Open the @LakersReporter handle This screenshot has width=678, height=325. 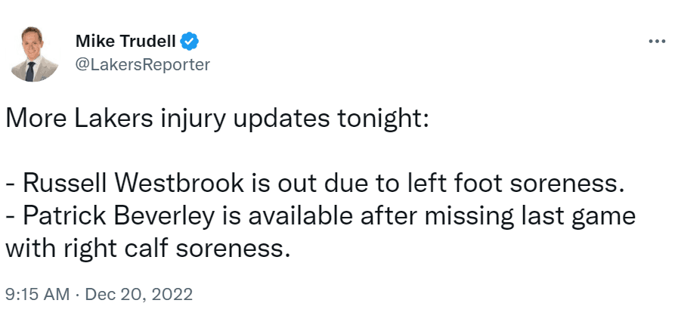pyautogui.click(x=143, y=65)
